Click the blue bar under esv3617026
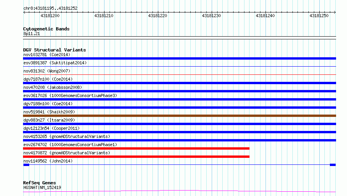 tap(179, 99)
